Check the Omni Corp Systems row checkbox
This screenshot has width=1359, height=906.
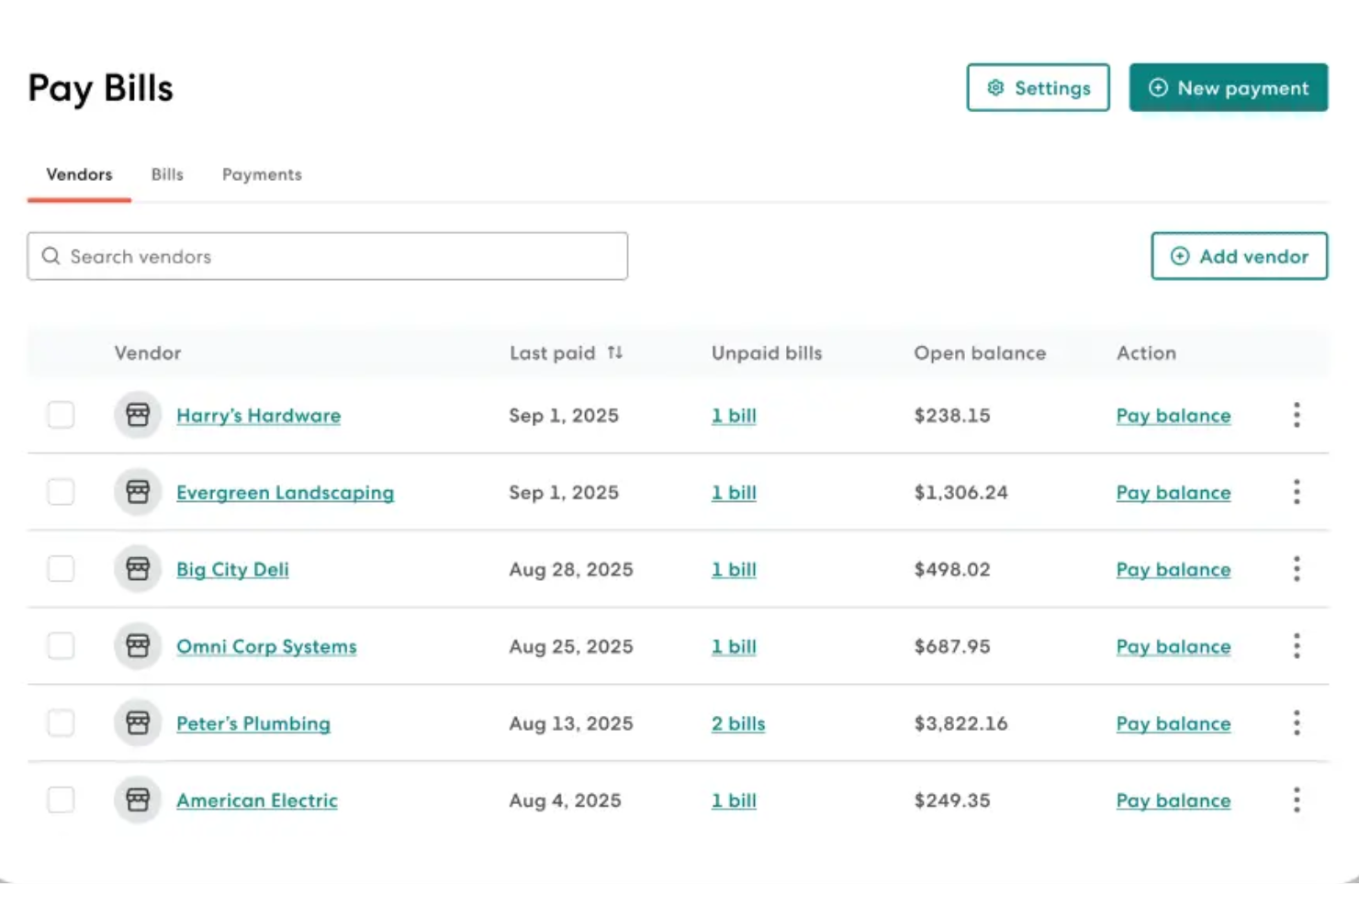[x=61, y=645]
